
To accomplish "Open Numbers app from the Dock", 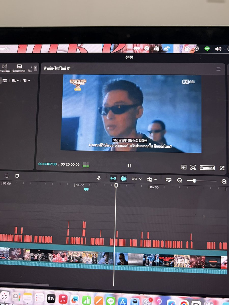I will 87,300.
